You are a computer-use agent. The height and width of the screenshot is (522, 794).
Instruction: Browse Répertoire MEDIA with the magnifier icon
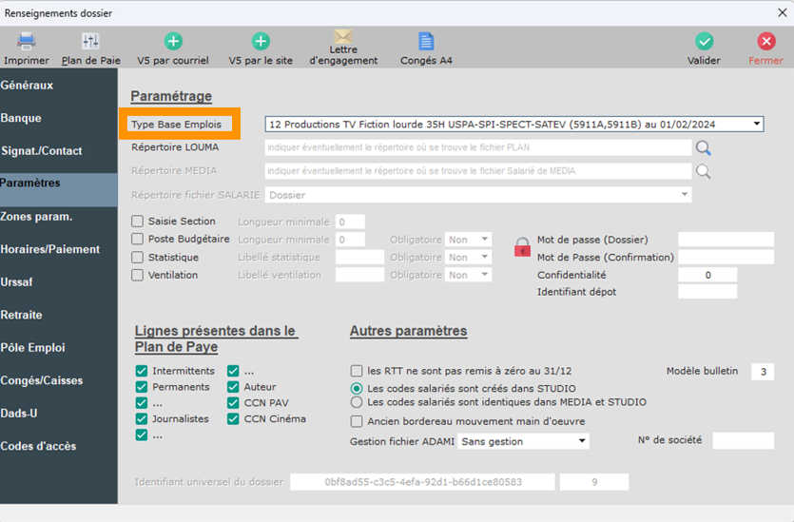(704, 172)
